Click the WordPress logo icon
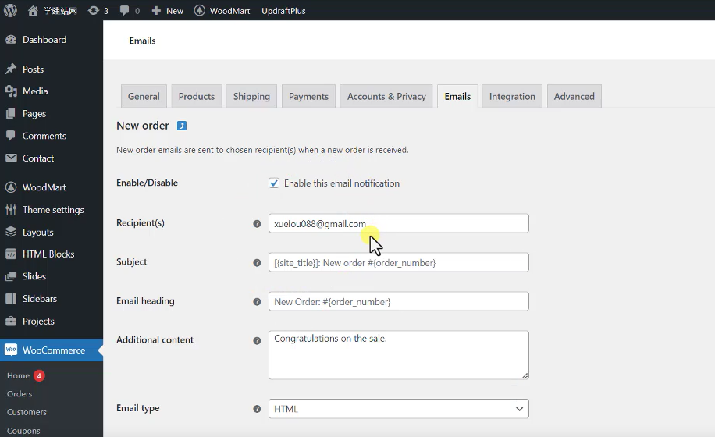The width and height of the screenshot is (715, 437). (x=10, y=10)
